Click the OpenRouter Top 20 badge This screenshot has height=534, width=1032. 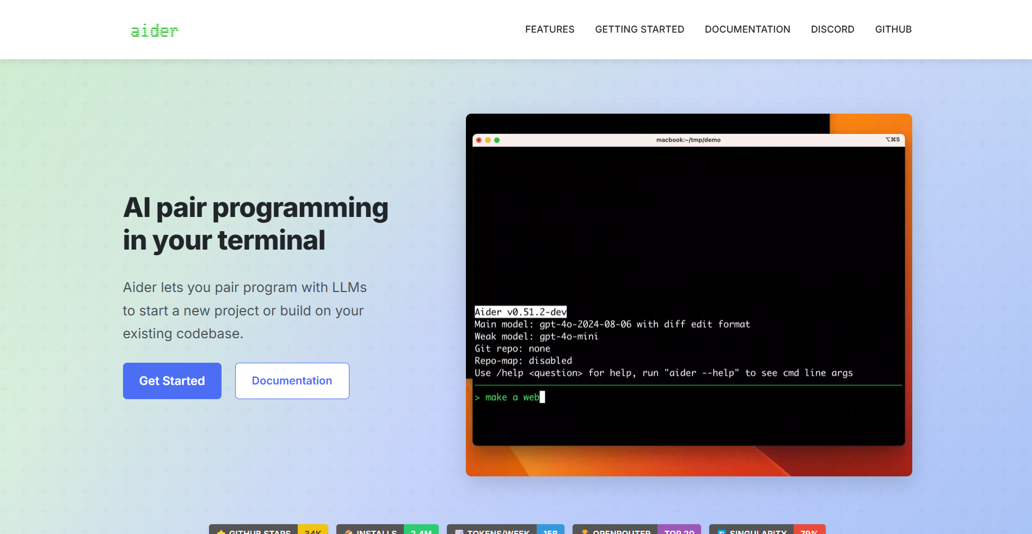click(637, 530)
